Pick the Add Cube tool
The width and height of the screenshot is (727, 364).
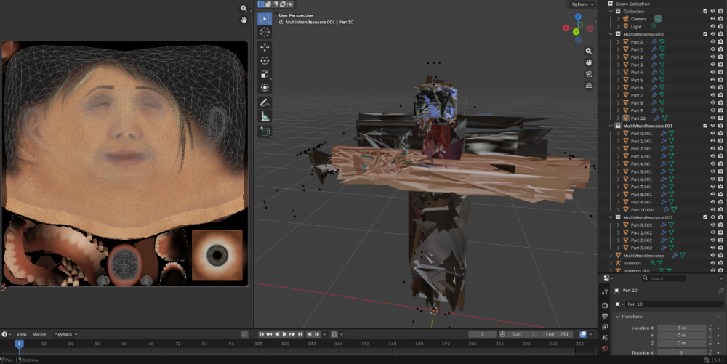(x=265, y=132)
